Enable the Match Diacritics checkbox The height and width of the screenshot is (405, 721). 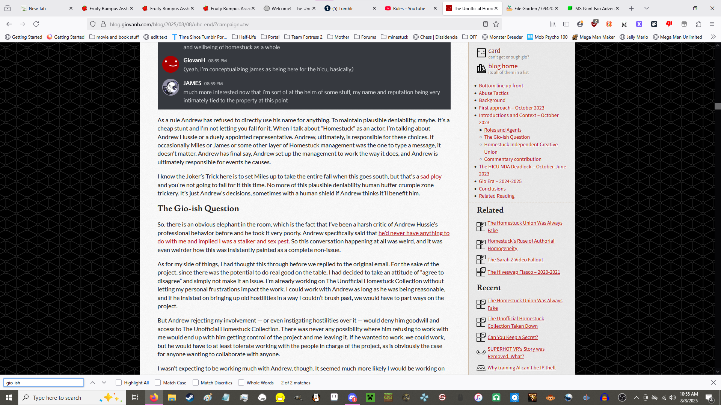(196, 382)
